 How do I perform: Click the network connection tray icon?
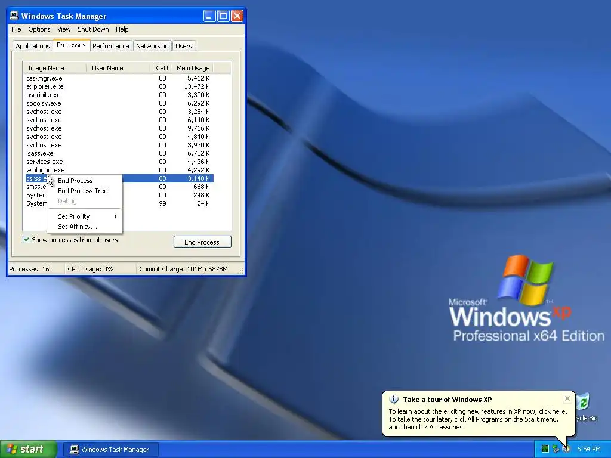[556, 449]
